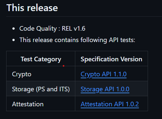The width and height of the screenshot is (162, 119).
Task: Click the "ITS)" text in the Storage row
Action: (65, 89)
